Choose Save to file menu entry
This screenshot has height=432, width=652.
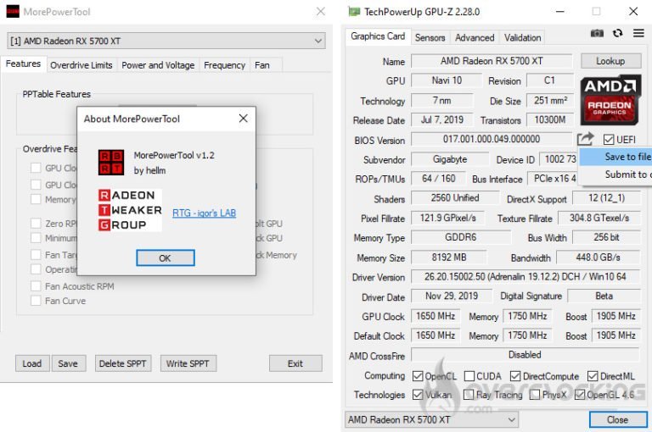click(x=615, y=157)
